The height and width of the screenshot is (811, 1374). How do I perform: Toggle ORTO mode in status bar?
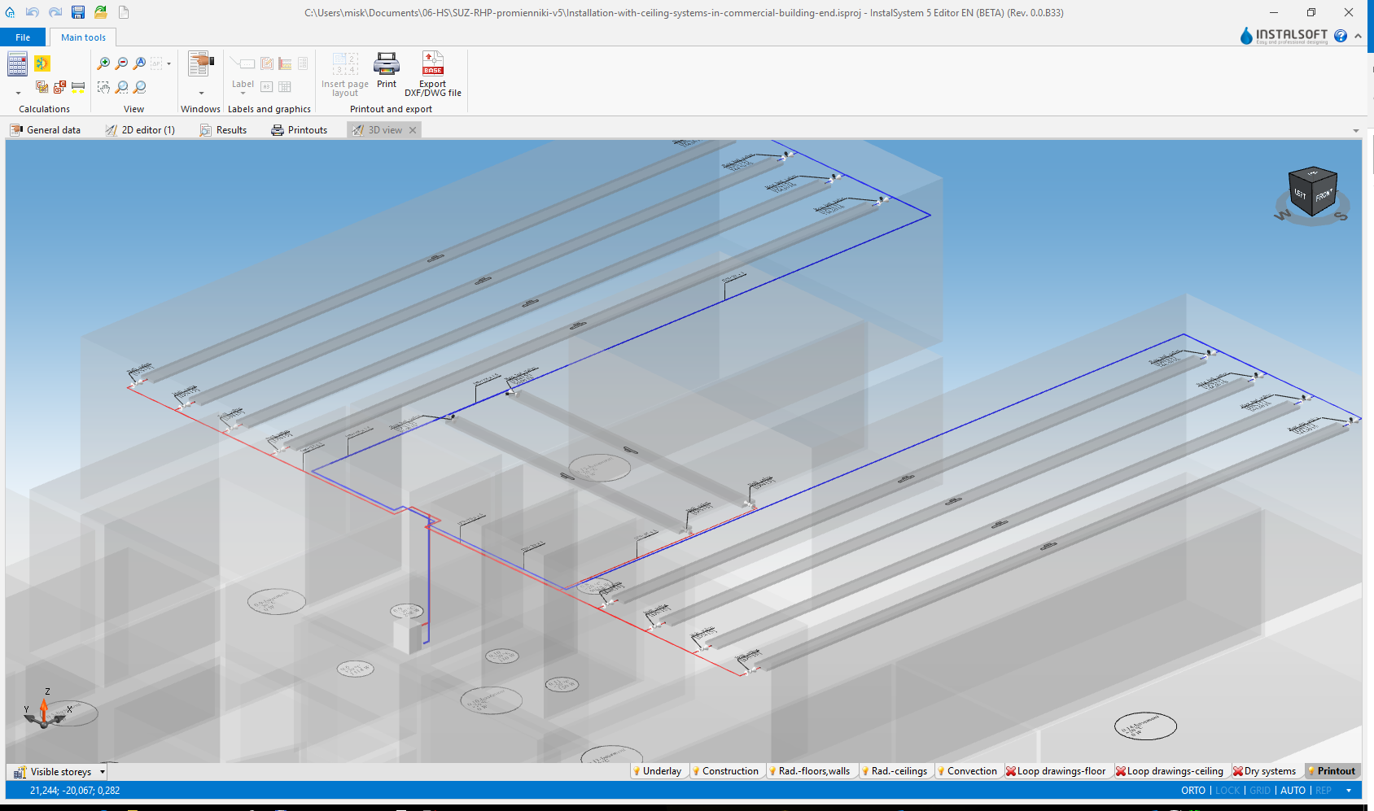click(x=1192, y=791)
